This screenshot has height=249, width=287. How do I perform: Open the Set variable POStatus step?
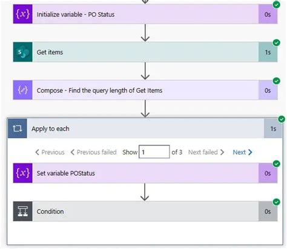point(145,173)
